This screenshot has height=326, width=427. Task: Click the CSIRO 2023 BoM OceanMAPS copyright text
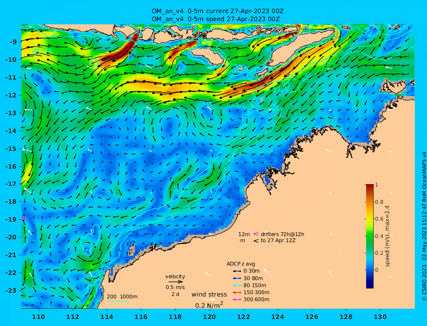click(x=424, y=227)
